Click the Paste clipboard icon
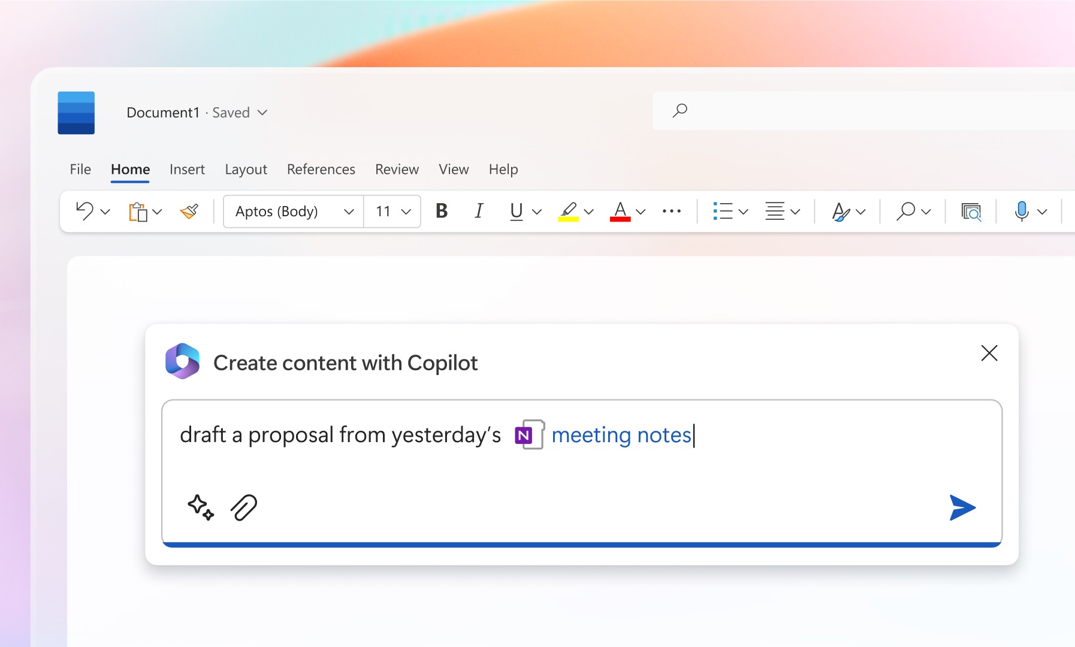This screenshot has width=1075, height=647. tap(138, 211)
